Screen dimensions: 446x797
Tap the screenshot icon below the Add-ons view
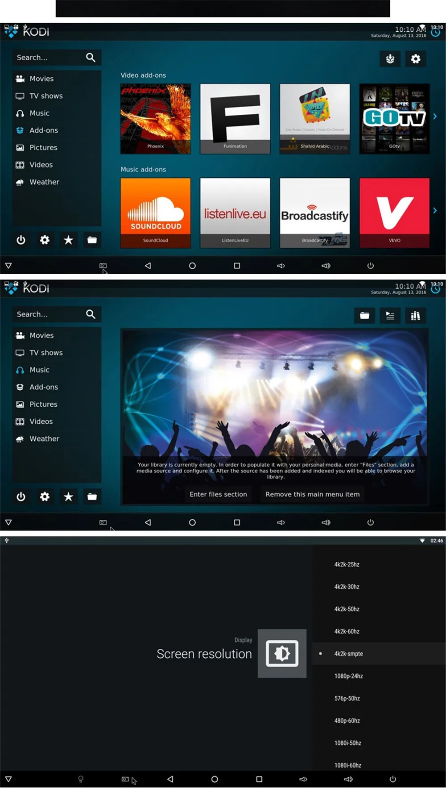tap(103, 266)
